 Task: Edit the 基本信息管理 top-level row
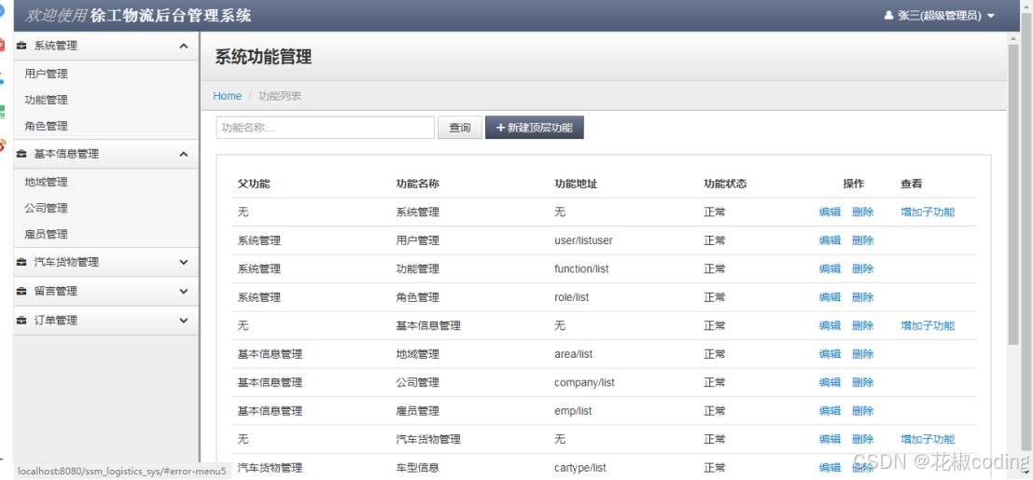(831, 325)
